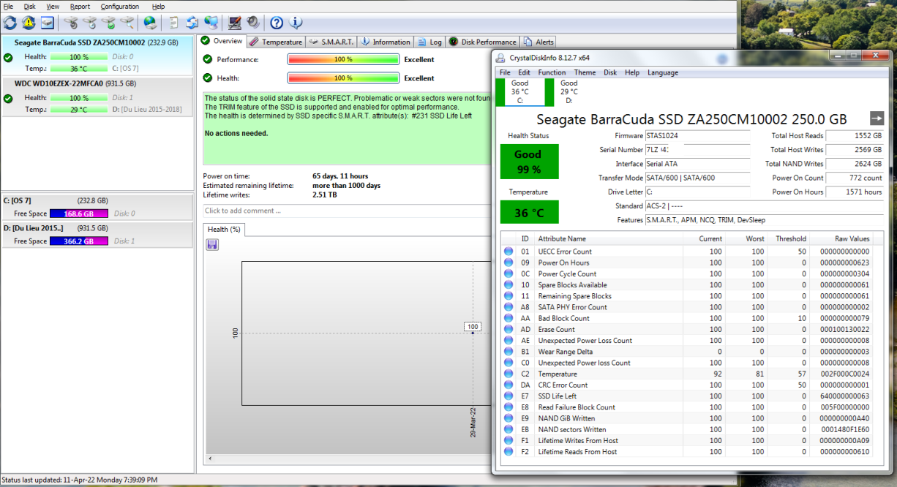The height and width of the screenshot is (487, 897).
Task: Click the blue info toolbar icon
Action: point(296,23)
